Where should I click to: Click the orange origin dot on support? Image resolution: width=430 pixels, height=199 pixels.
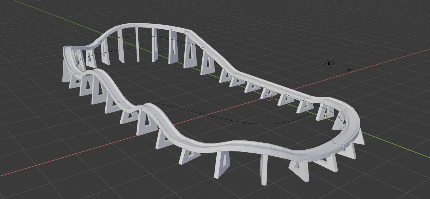point(325,116)
